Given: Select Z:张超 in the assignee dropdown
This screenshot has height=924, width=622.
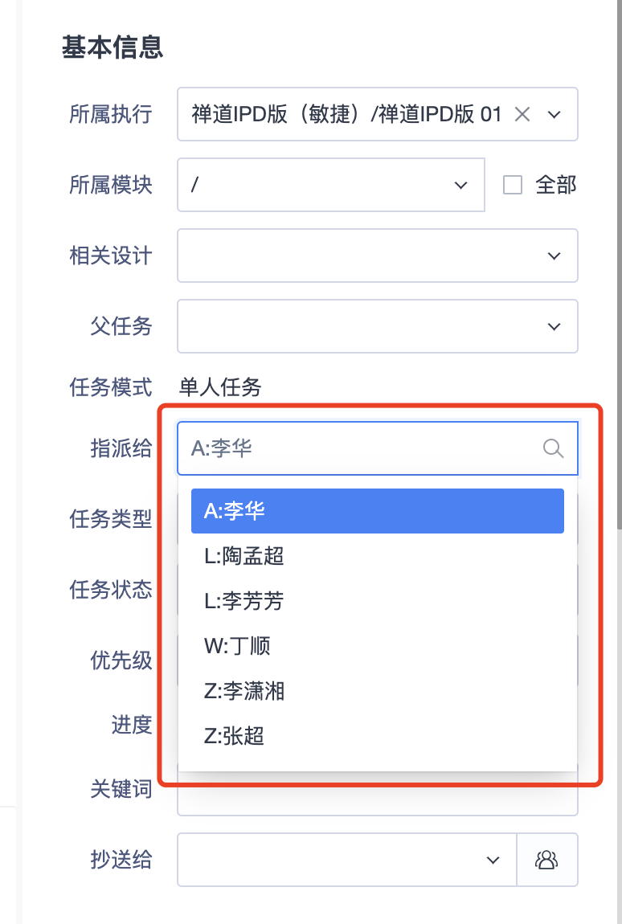Looking at the screenshot, I should coord(378,736).
